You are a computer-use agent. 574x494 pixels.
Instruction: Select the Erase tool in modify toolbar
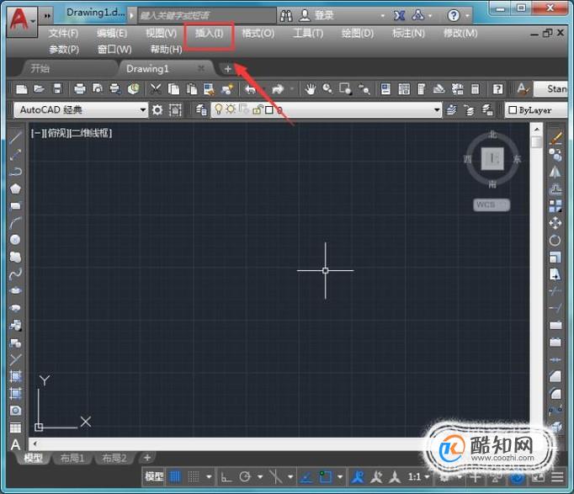tap(555, 138)
